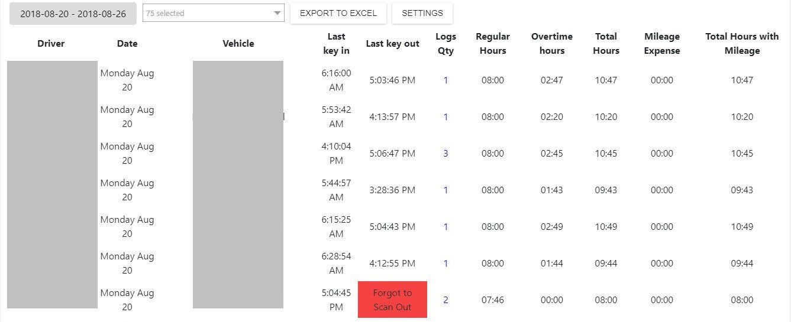The height and width of the screenshot is (322, 791).
Task: Open logs quantity link 2 in Forgot to Scan Out row
Action: tap(445, 300)
